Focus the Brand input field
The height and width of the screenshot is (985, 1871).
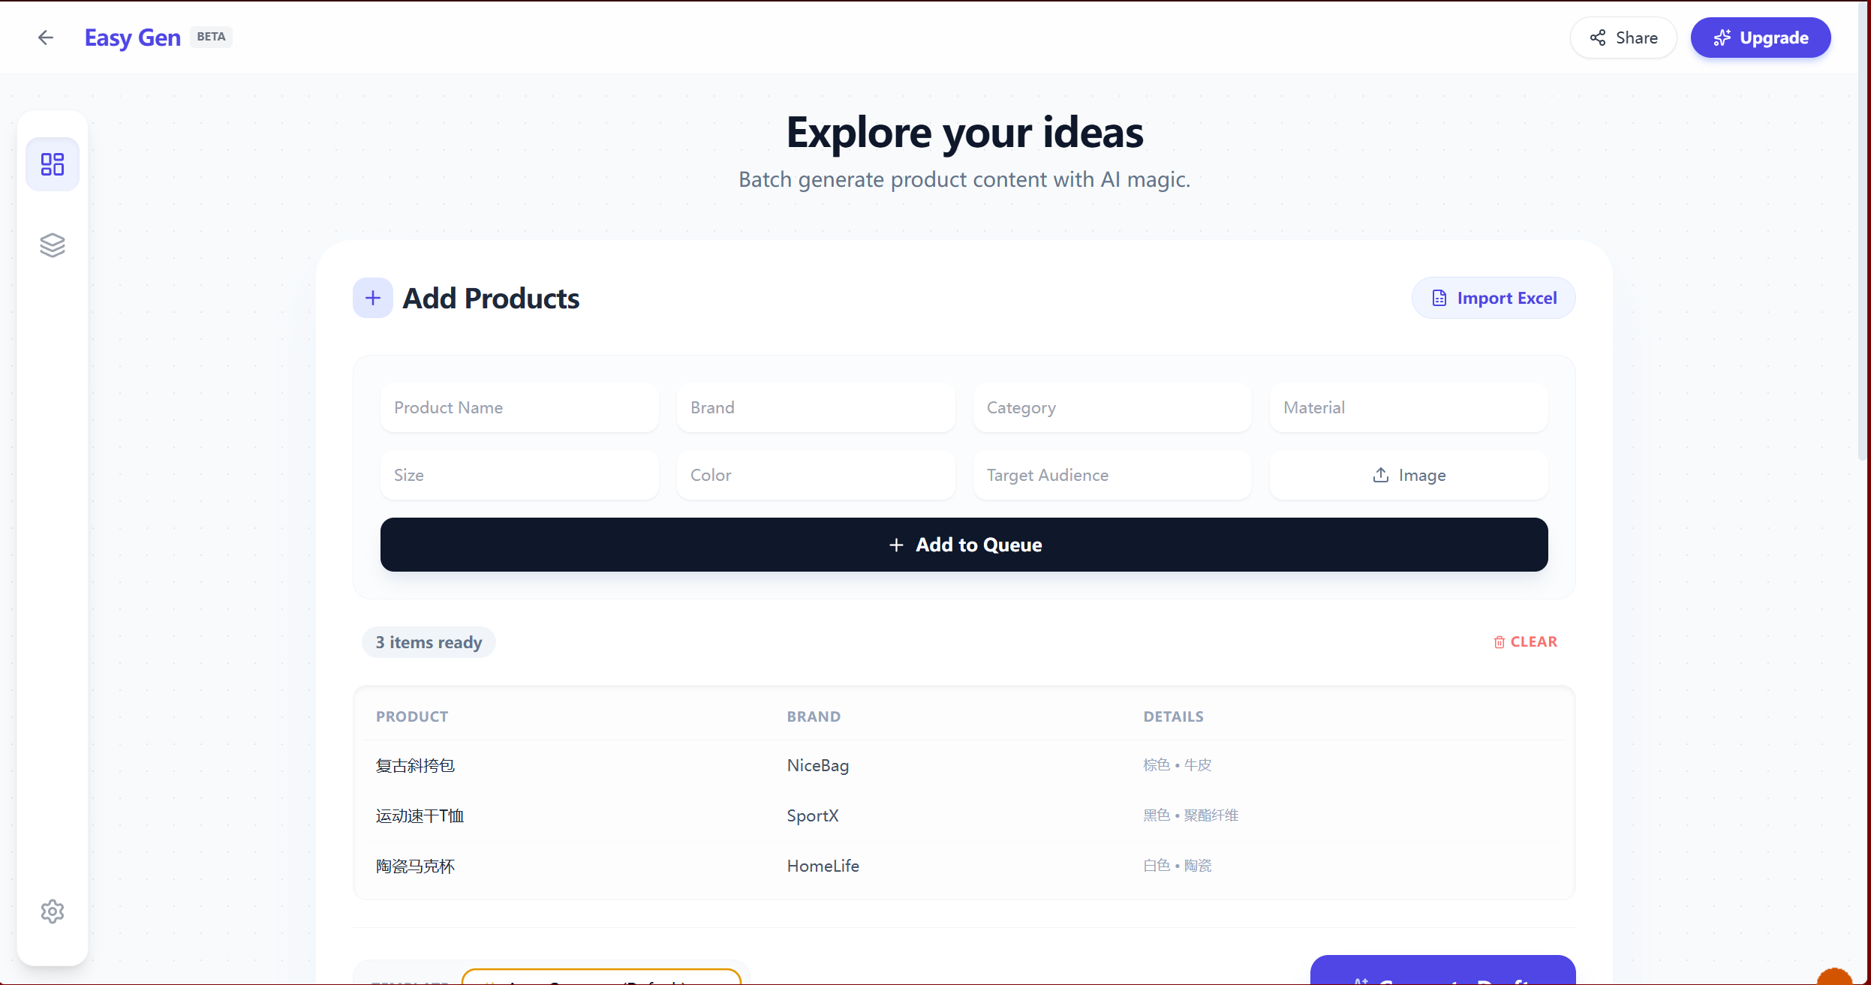pos(816,408)
